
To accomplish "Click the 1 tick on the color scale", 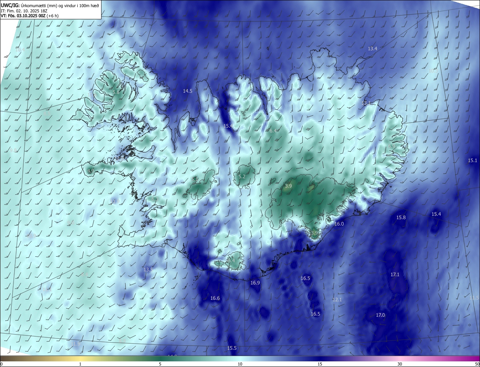I will click(x=80, y=364).
